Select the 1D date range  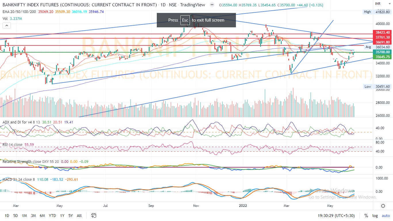7,216
